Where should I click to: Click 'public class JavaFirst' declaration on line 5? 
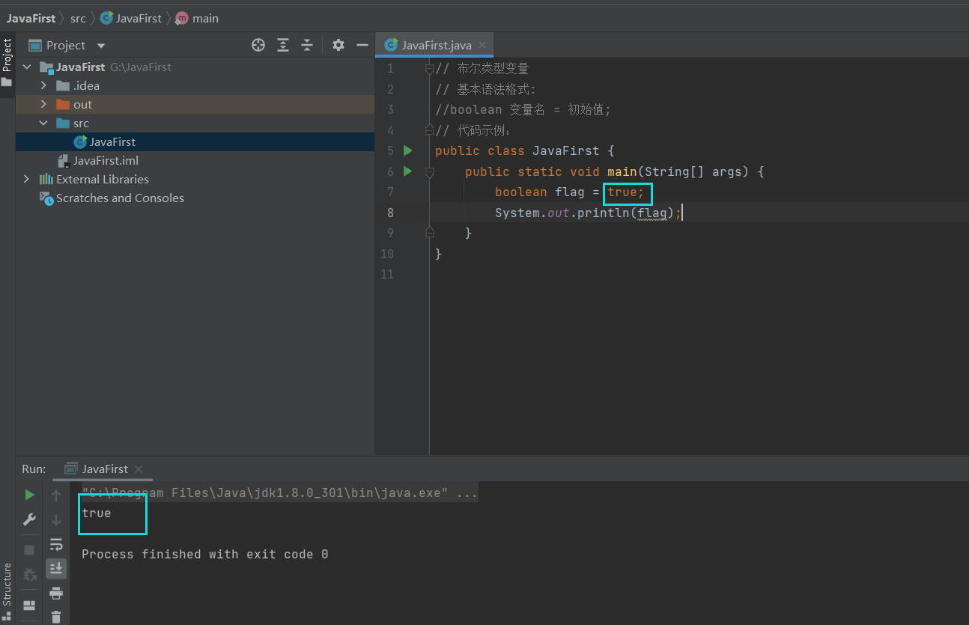[x=517, y=150]
